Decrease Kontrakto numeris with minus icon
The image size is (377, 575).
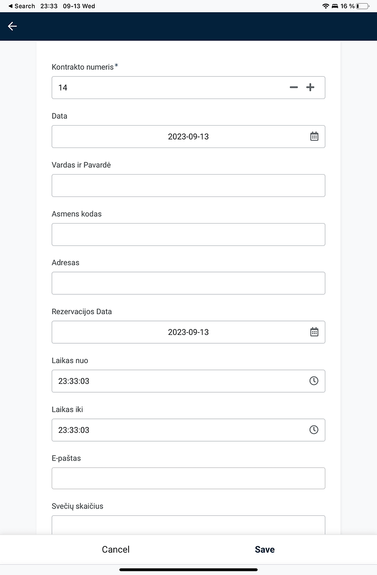tap(294, 87)
